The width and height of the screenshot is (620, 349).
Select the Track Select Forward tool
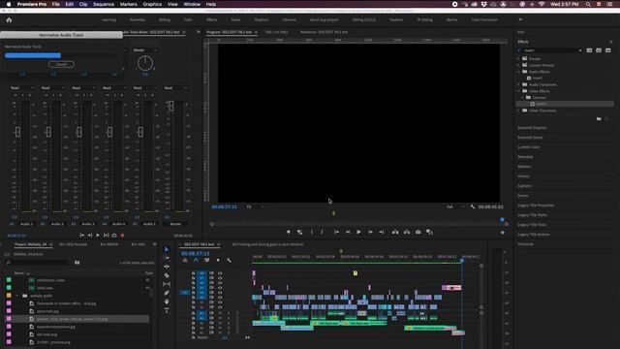[x=167, y=258]
